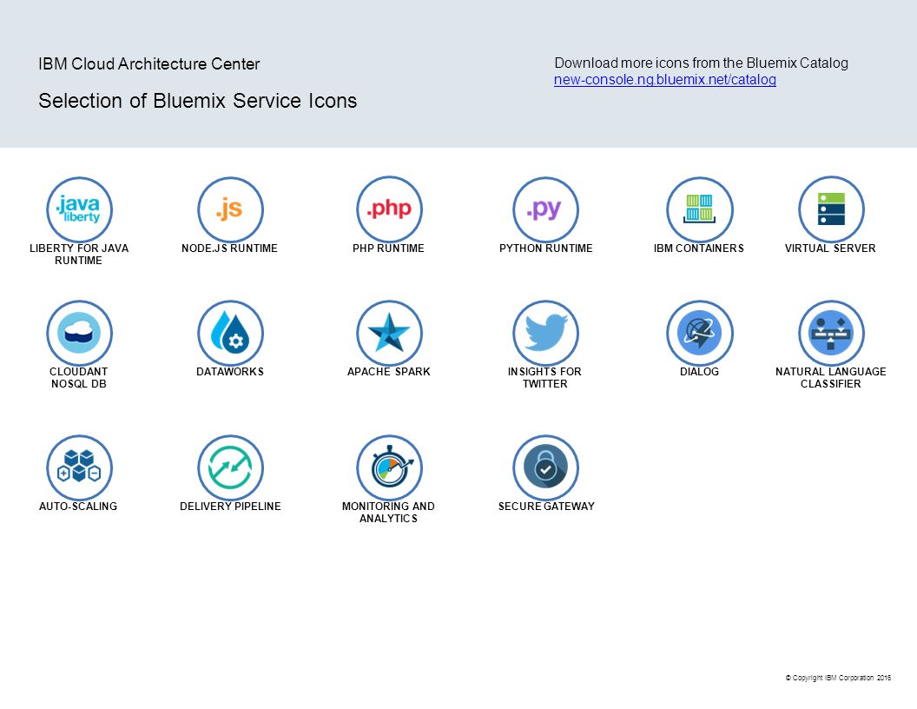
Task: Select the Natural Language Classifier icon
Action: (x=831, y=333)
